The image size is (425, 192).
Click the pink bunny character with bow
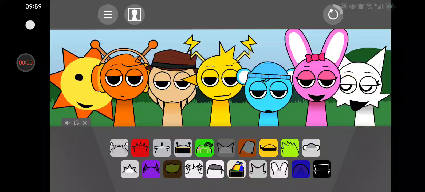[316, 83]
